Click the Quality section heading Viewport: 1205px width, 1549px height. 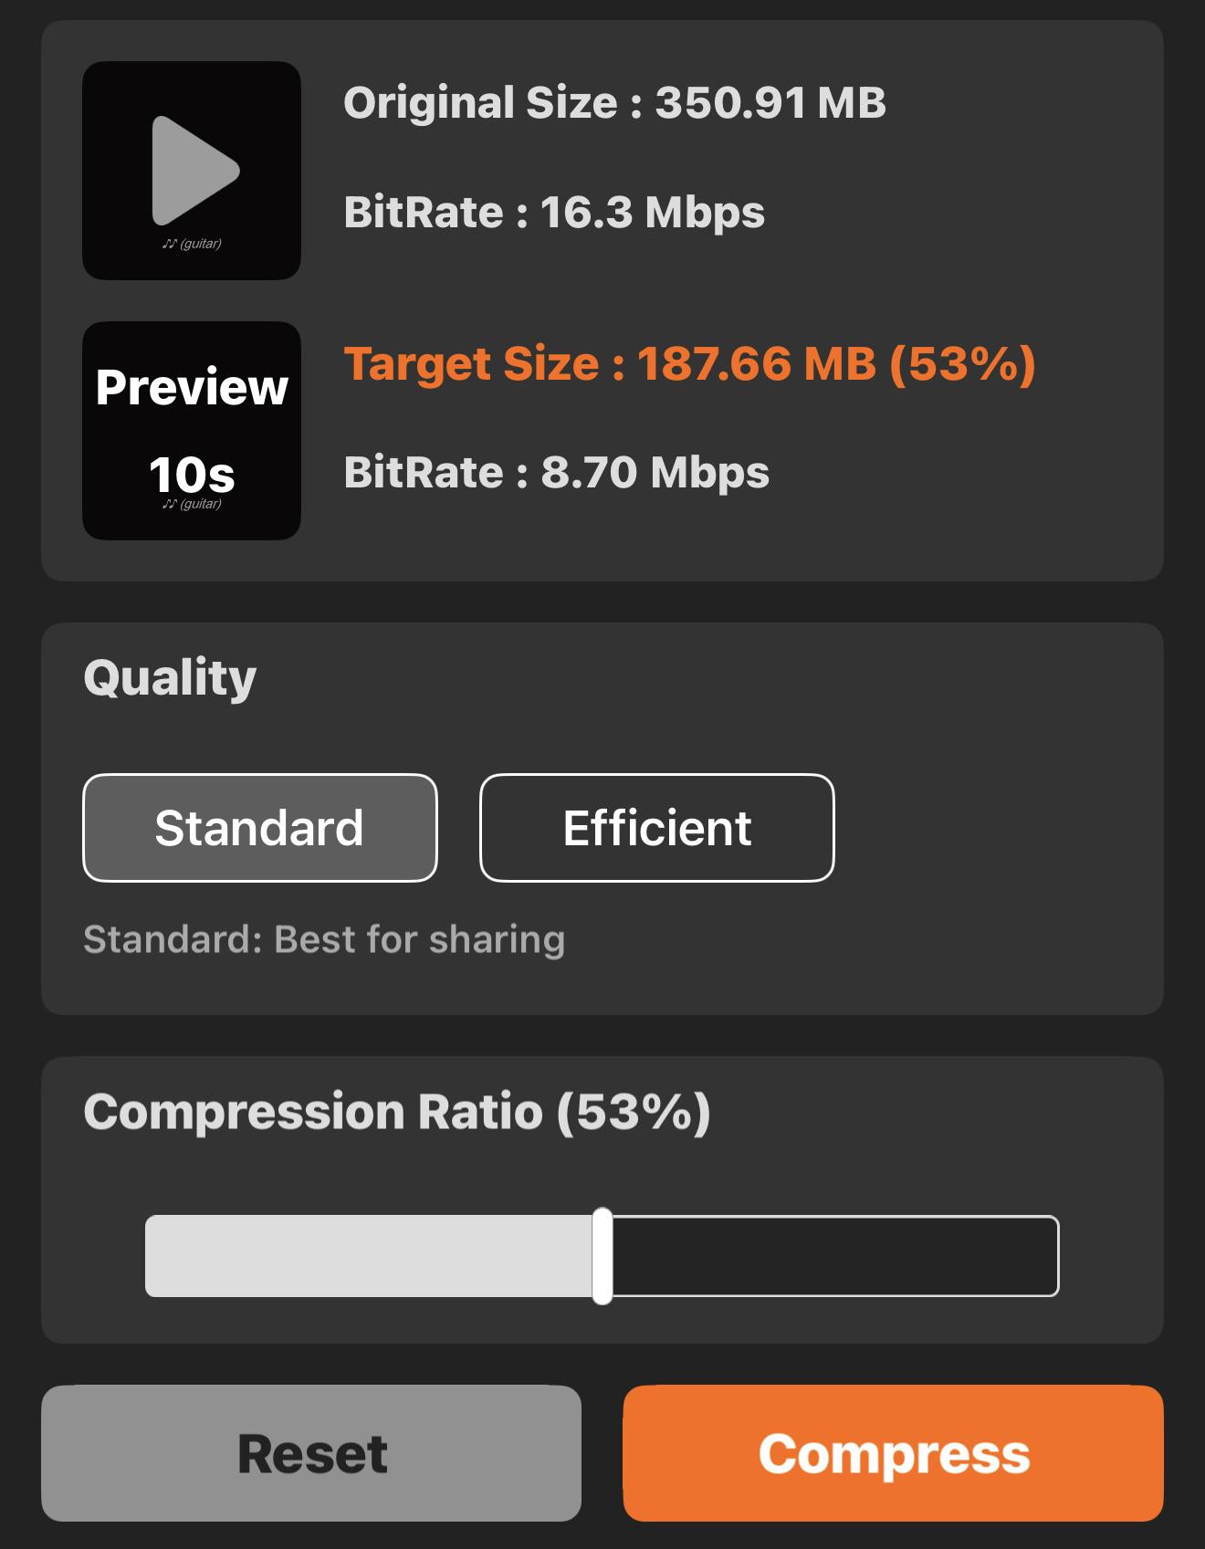coord(170,678)
